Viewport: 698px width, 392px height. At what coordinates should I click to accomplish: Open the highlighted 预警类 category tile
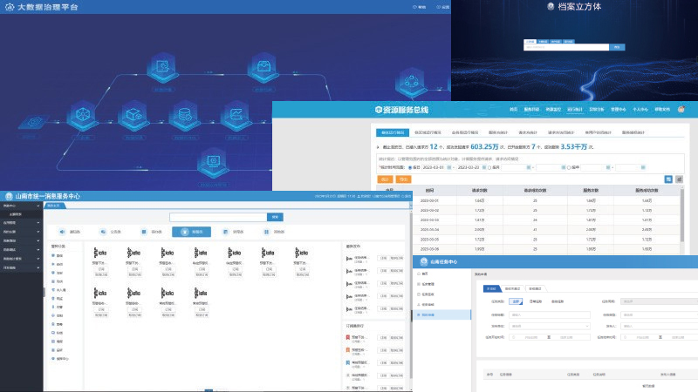coord(192,232)
